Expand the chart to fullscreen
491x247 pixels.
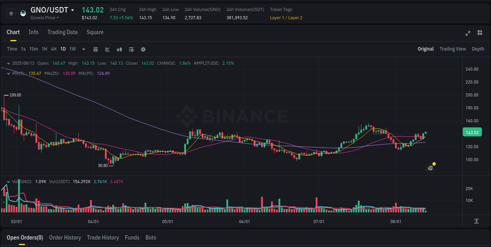click(467, 33)
